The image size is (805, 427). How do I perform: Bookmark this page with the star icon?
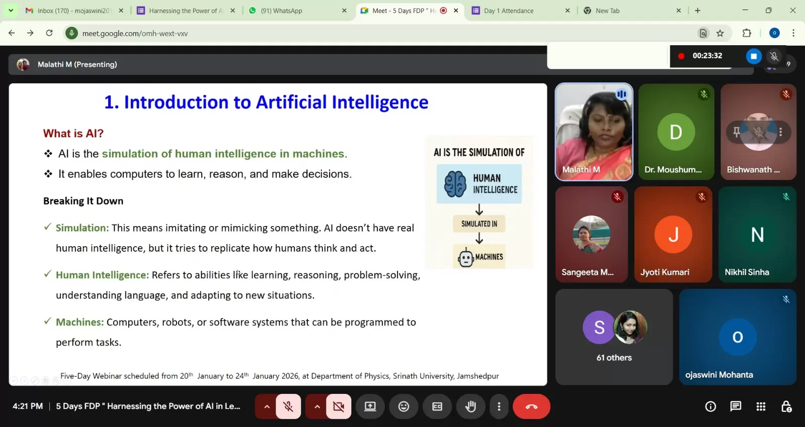[x=720, y=33]
